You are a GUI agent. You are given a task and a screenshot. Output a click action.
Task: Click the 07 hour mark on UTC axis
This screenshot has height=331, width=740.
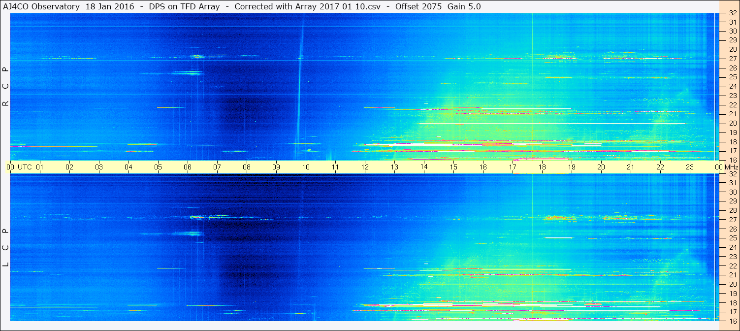tap(217, 167)
